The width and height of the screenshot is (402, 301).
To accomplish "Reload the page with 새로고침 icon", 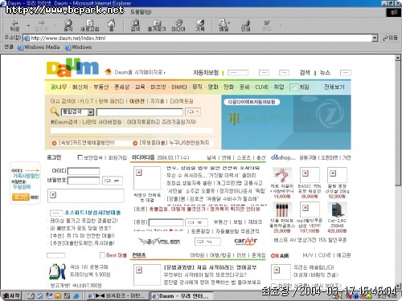I will click(x=90, y=26).
